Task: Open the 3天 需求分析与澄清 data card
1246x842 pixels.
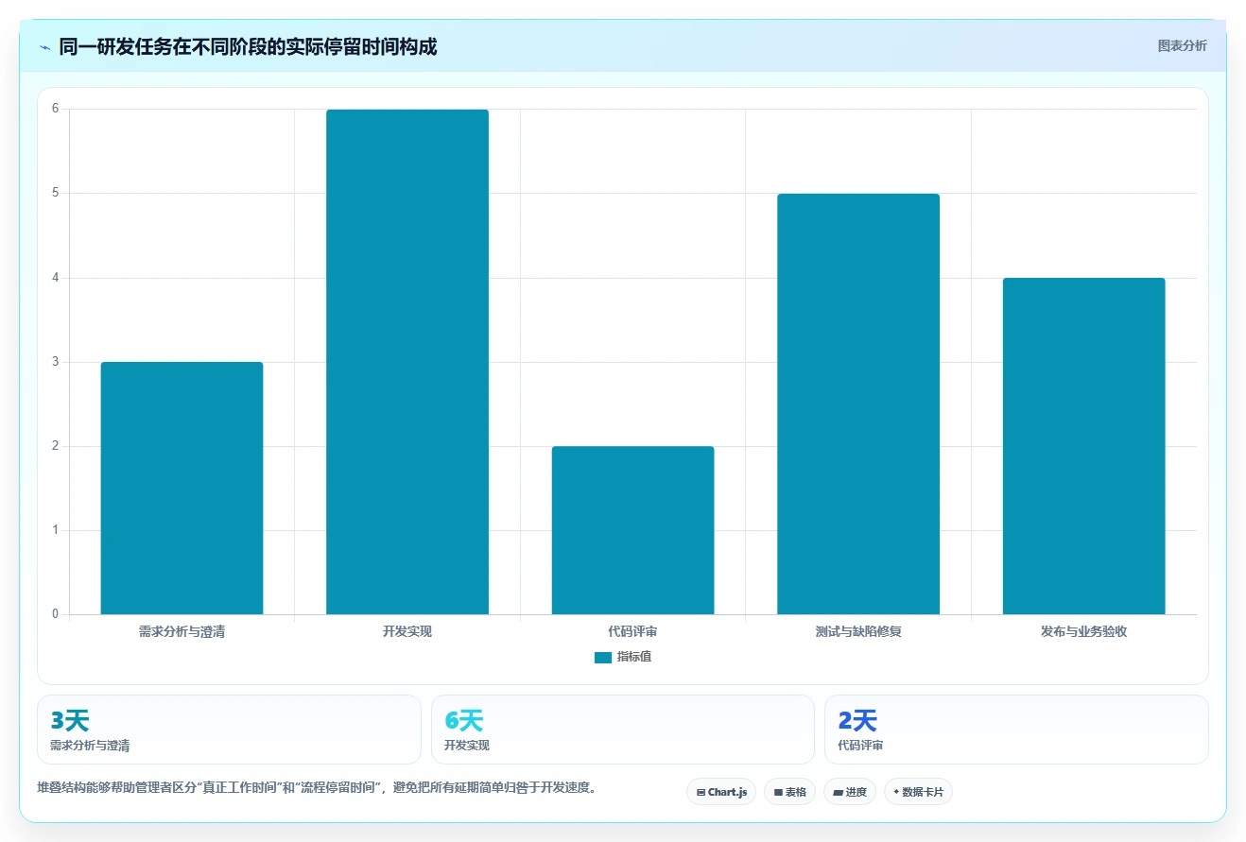Action: coord(229,730)
